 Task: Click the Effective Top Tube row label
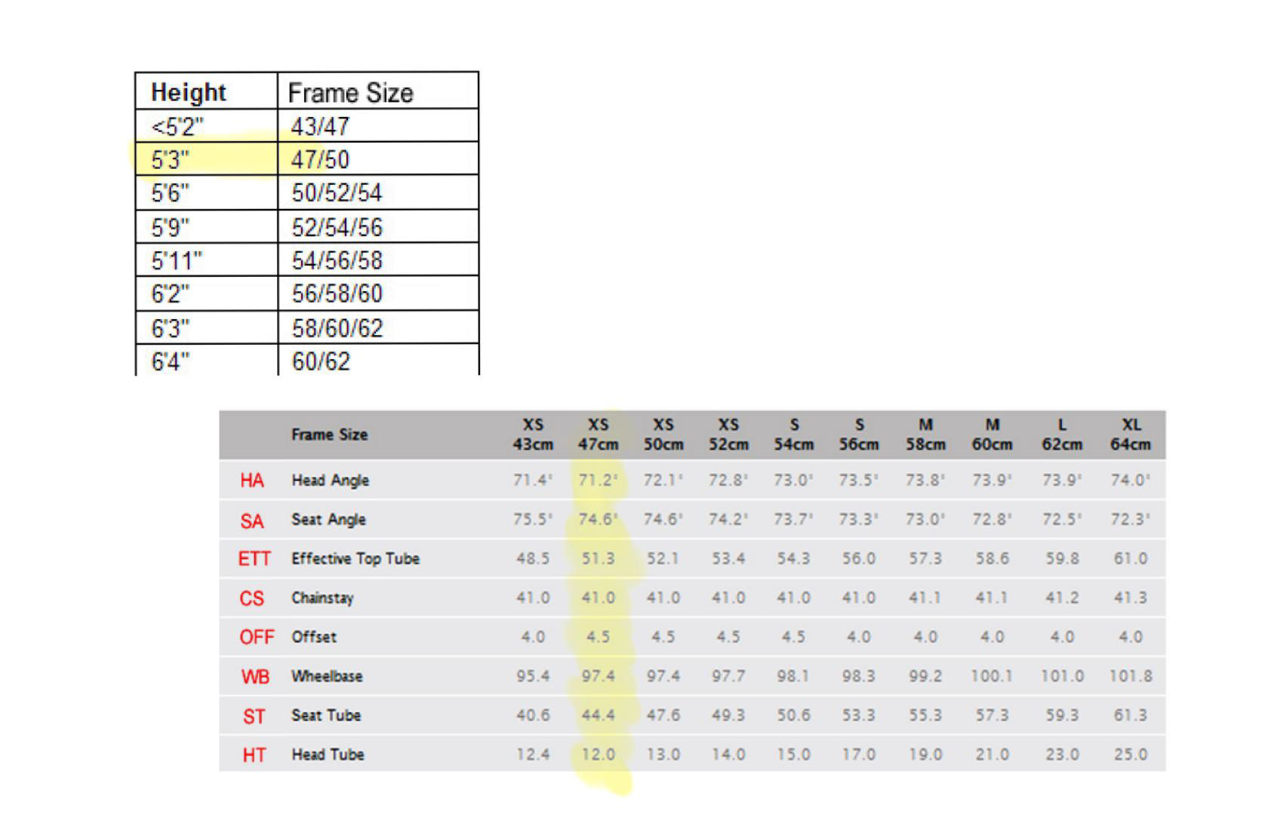(355, 559)
